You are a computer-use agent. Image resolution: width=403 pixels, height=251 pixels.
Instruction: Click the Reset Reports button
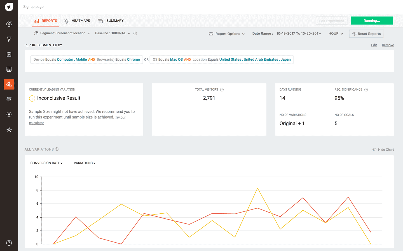coord(366,34)
